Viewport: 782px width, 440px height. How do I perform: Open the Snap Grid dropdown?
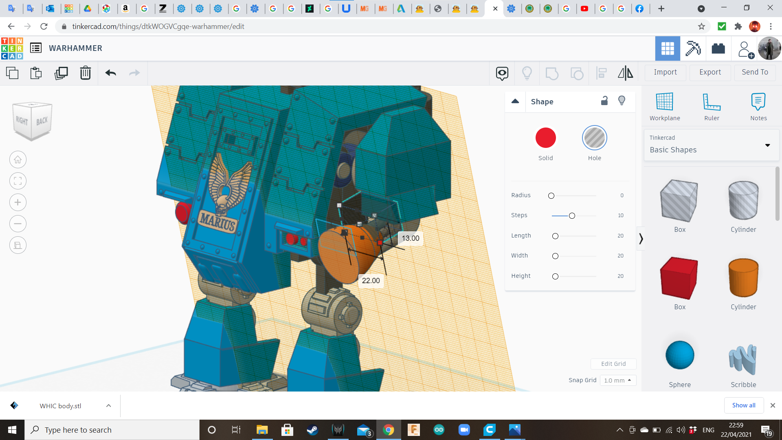coord(617,380)
